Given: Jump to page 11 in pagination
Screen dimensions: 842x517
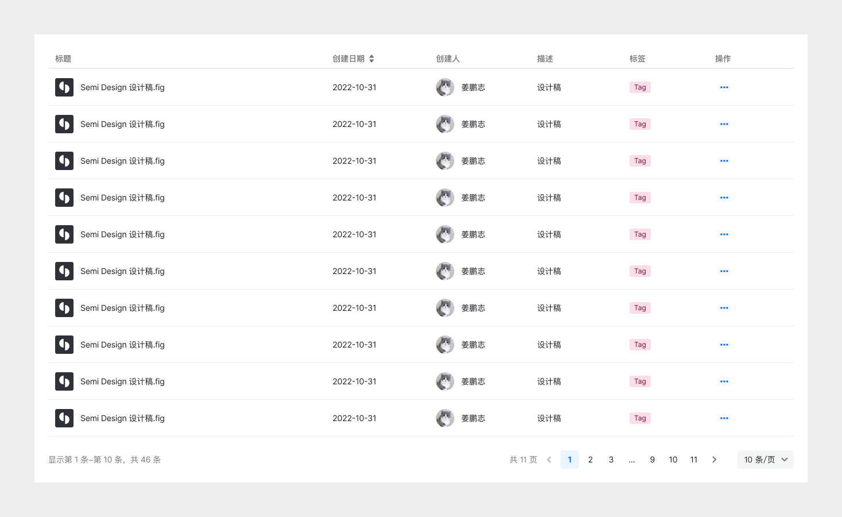Looking at the screenshot, I should pos(694,460).
